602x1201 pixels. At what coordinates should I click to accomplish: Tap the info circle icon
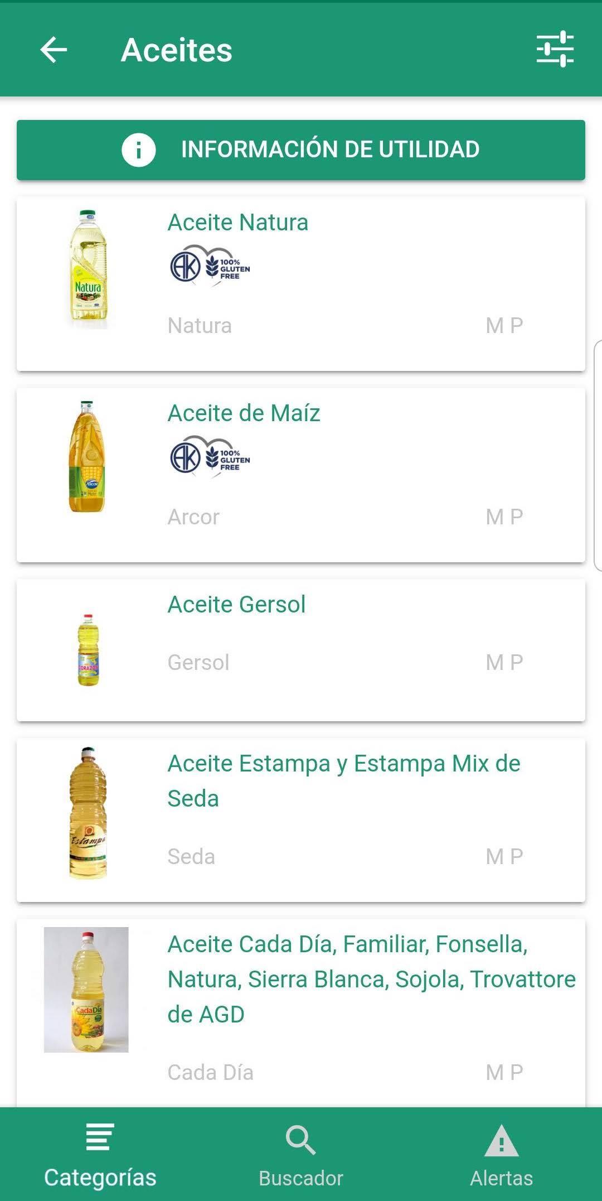tap(138, 149)
